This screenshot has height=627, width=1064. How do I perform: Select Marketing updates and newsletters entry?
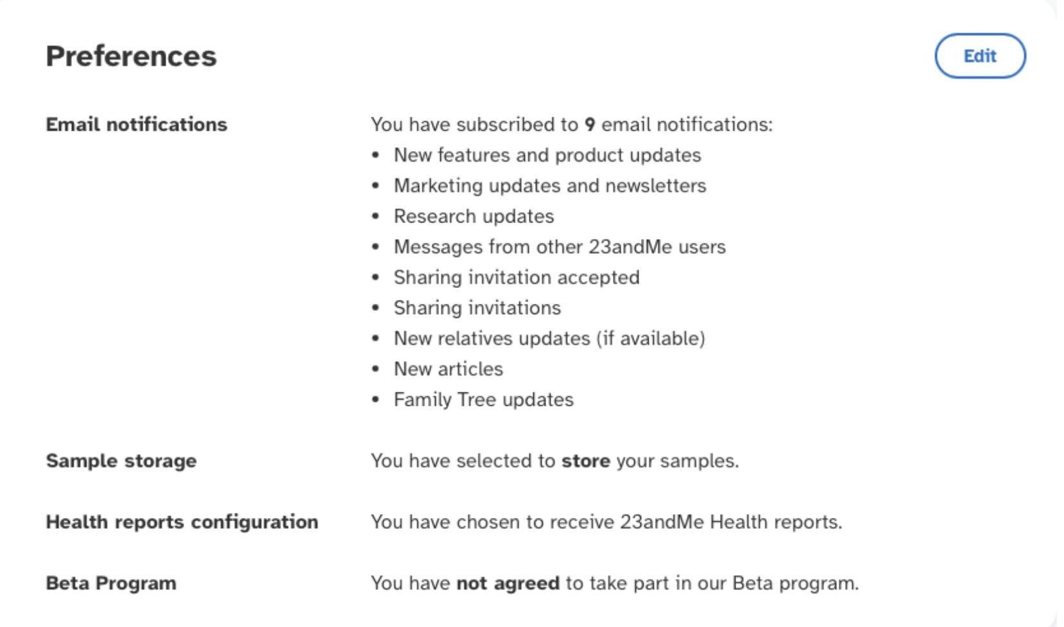click(549, 186)
